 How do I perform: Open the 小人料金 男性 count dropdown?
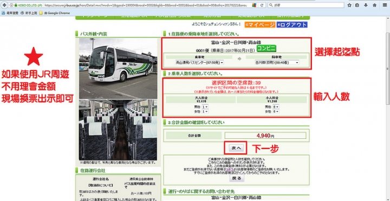pyautogui.click(x=275, y=106)
